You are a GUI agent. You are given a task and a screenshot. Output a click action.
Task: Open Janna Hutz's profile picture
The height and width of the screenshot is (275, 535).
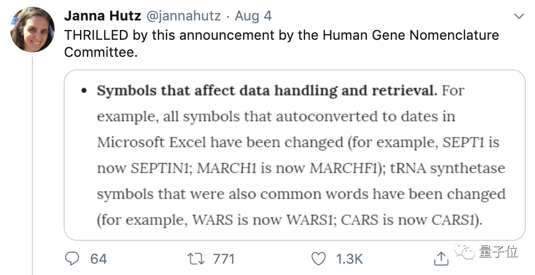(x=32, y=30)
